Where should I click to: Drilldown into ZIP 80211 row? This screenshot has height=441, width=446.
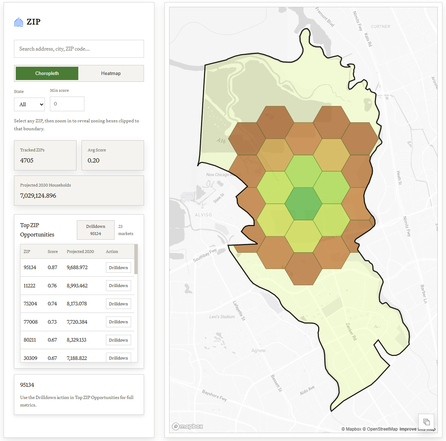click(x=119, y=340)
